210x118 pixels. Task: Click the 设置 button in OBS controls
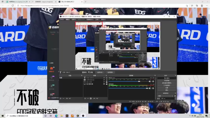pyautogui.click(x=167, y=88)
